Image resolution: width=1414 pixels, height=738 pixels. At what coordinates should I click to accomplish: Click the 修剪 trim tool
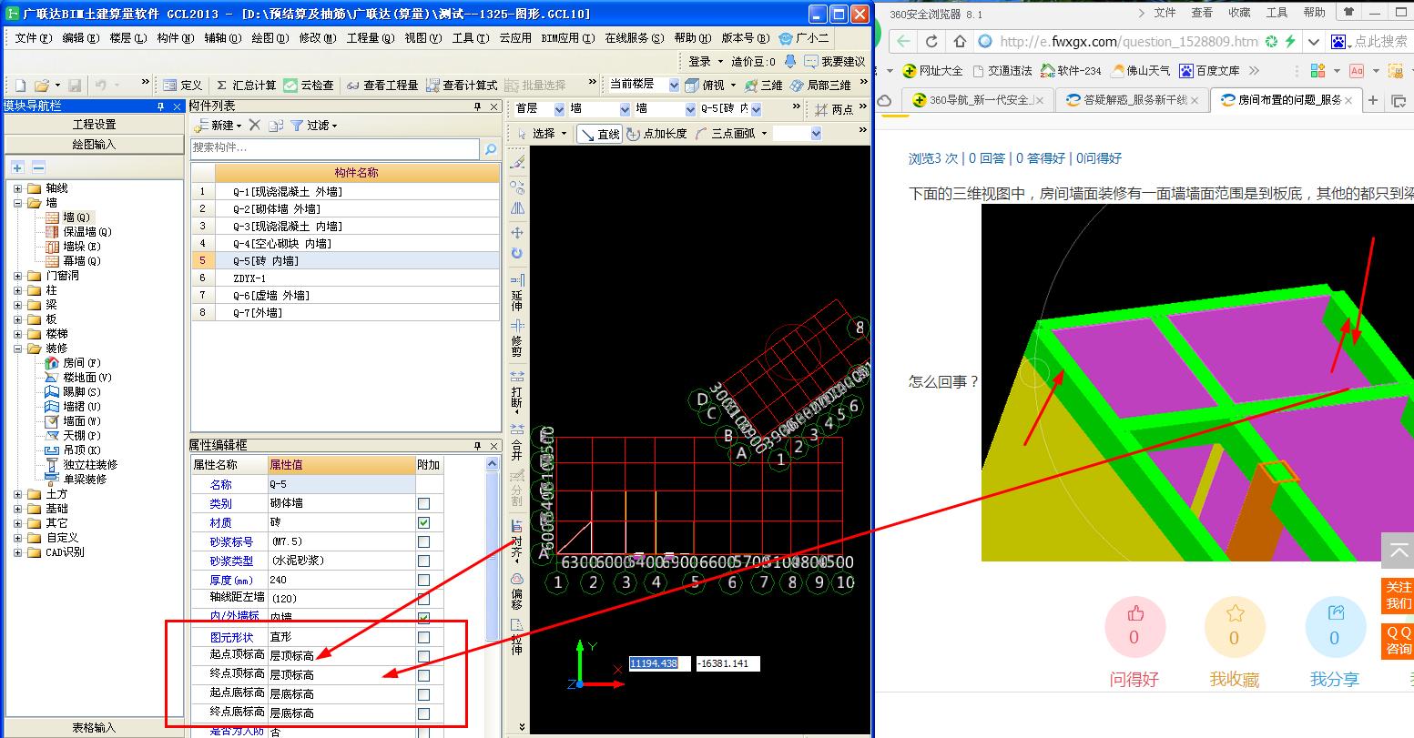pos(517,339)
